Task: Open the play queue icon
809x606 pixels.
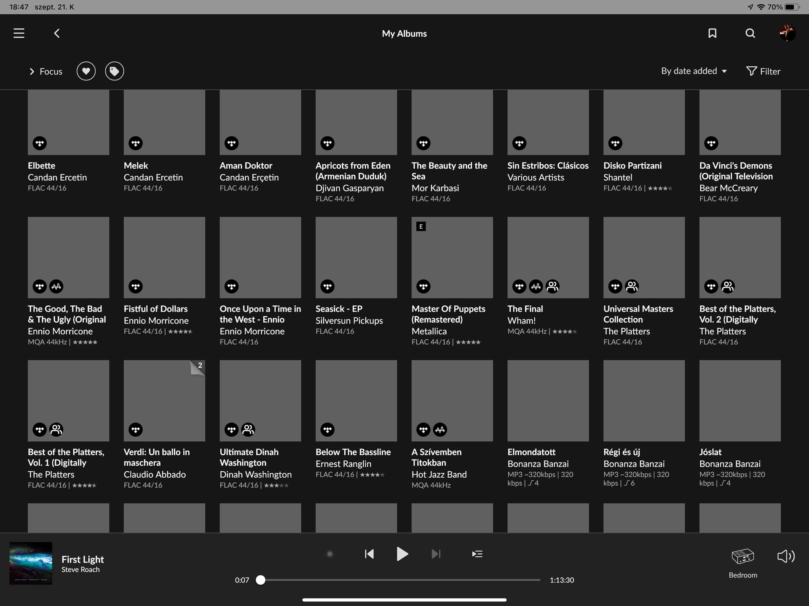Action: click(477, 554)
